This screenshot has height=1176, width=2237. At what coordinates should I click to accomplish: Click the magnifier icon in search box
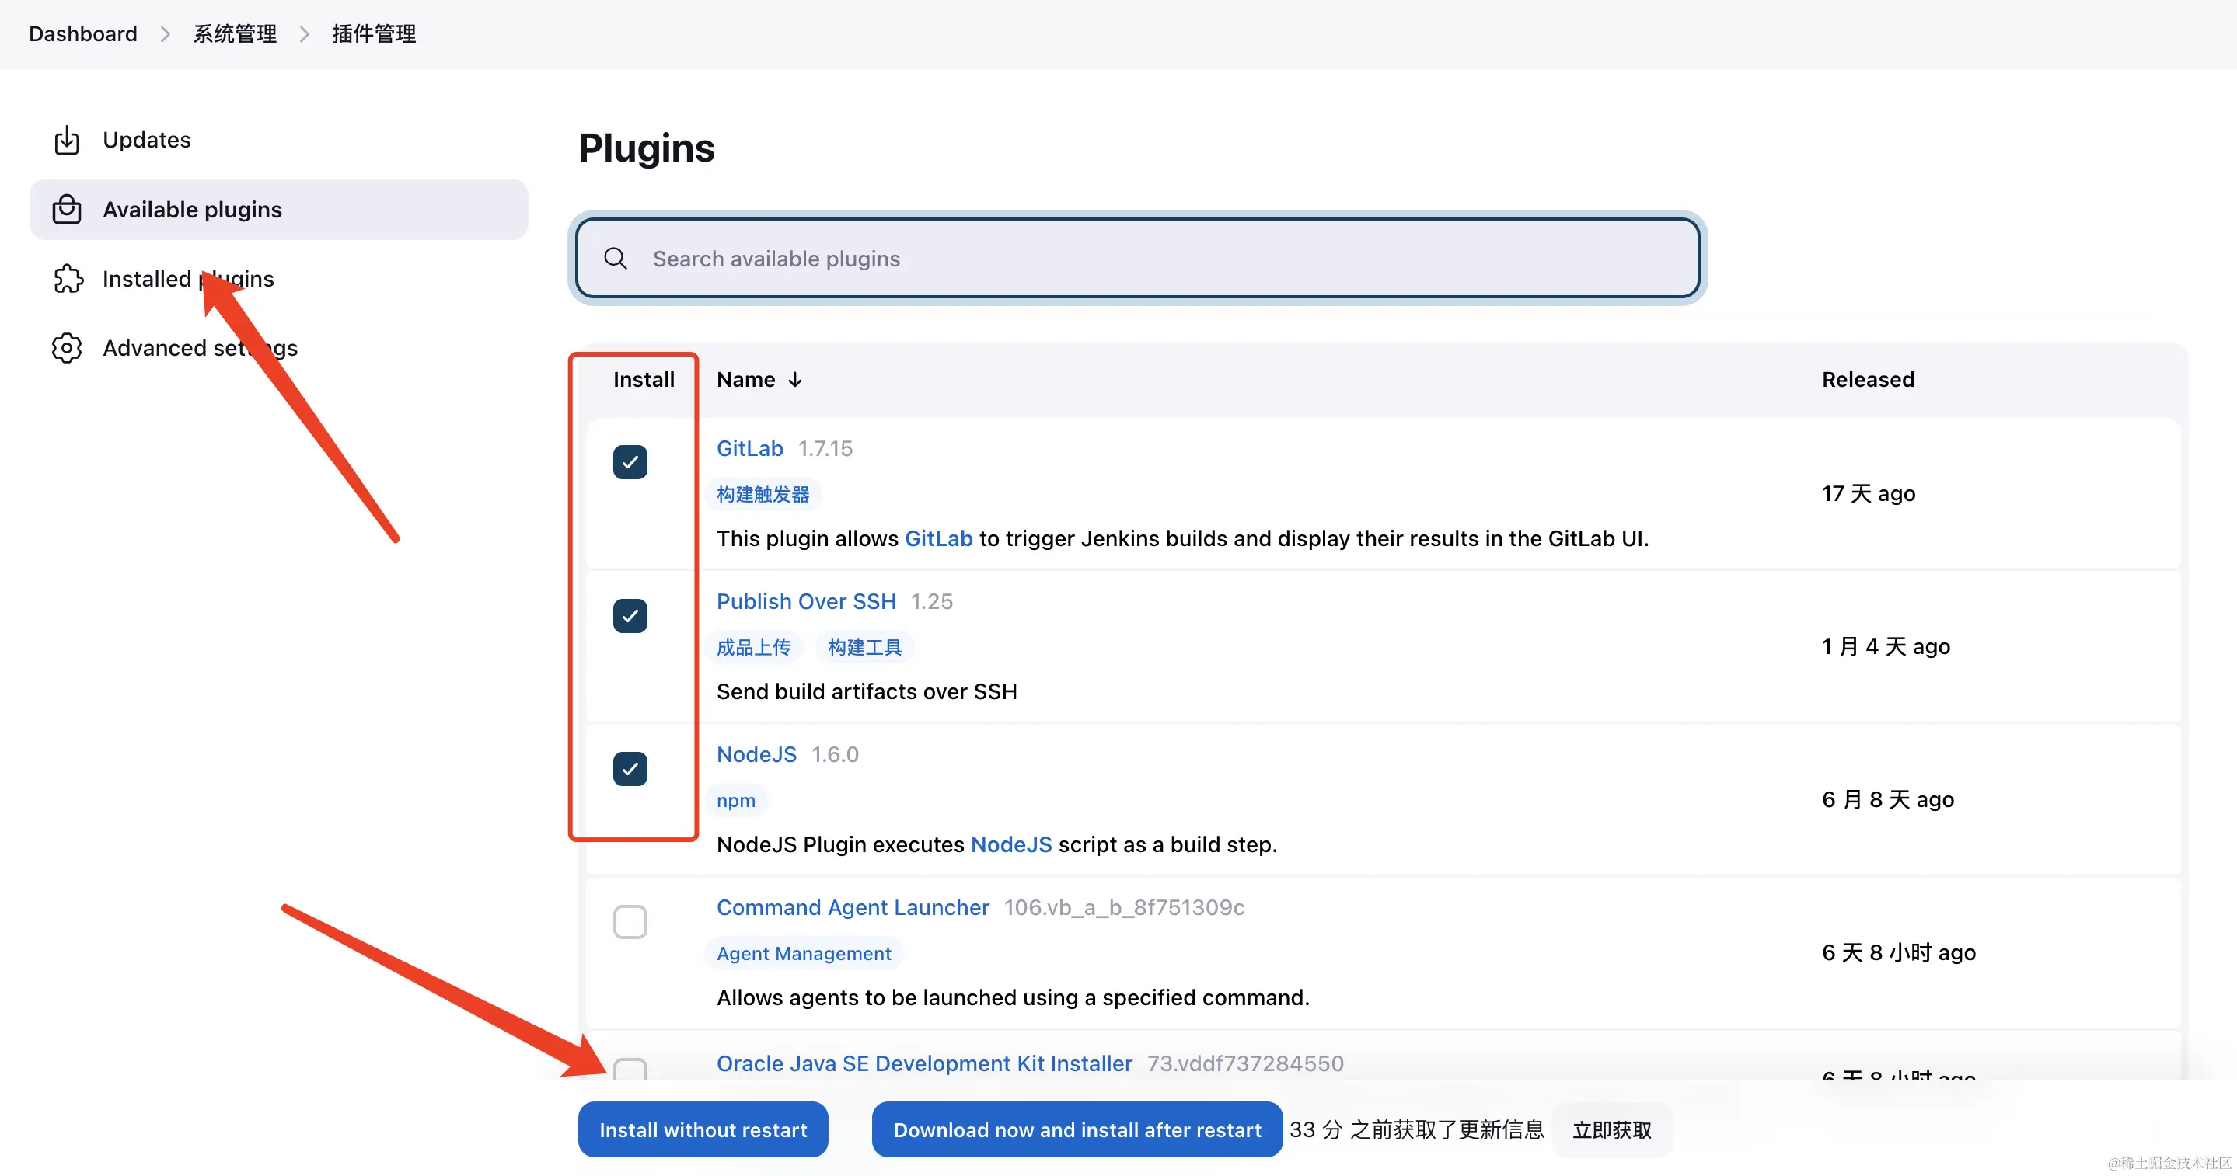pos(615,259)
